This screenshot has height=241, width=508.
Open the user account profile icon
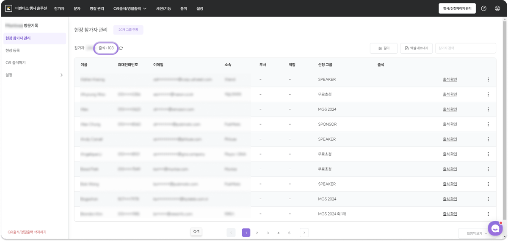tap(497, 8)
